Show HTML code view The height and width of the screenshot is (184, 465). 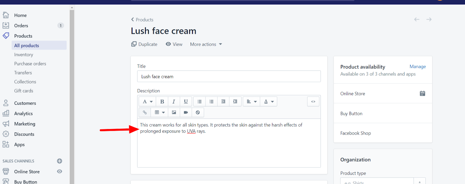point(313,101)
